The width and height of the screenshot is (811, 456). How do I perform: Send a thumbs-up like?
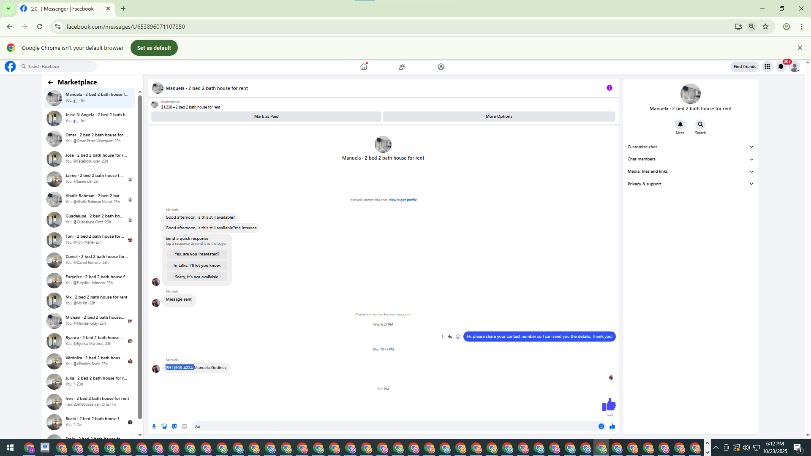click(612, 426)
